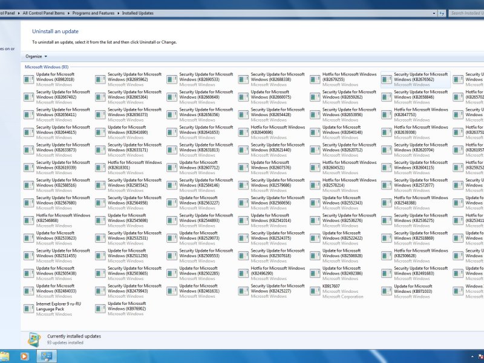Click the icon of update KB982018
The width and height of the screenshot is (484, 363).
[x=28, y=80]
